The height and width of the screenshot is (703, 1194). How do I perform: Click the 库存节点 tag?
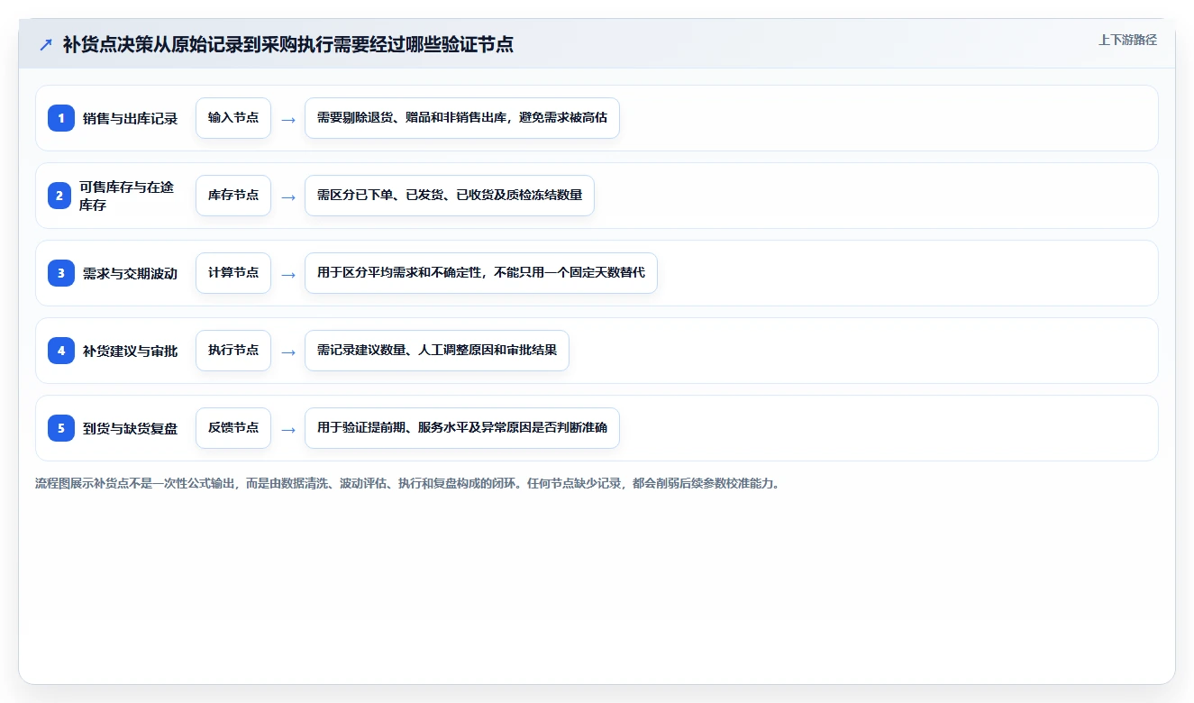[x=233, y=196]
